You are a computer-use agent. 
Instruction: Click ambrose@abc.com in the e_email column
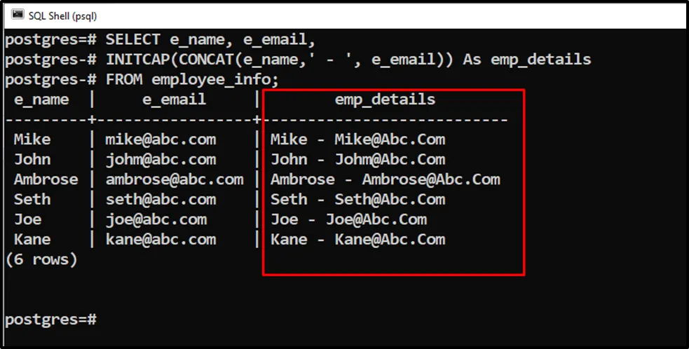[174, 179]
